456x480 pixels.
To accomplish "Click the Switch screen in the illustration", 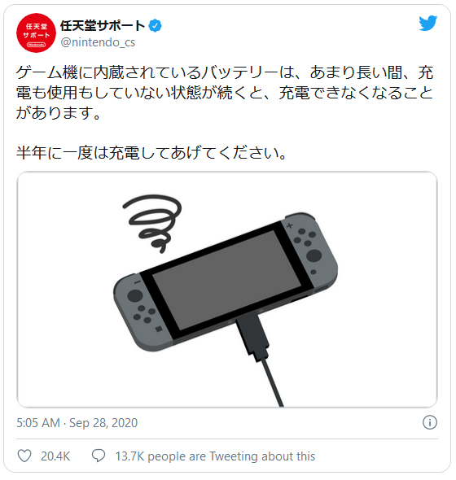I will [226, 280].
